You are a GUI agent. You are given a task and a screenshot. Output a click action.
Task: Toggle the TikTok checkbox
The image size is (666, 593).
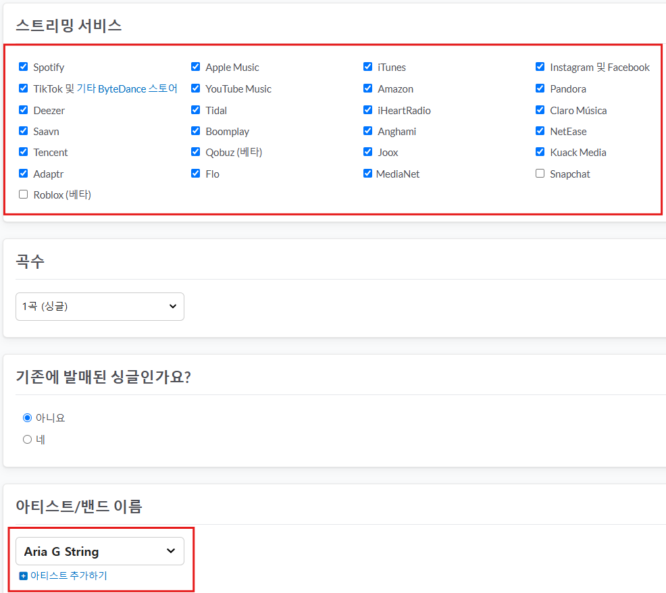(24, 88)
